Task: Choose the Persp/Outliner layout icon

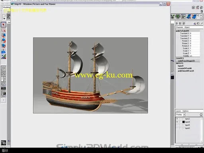Action: (x=4, y=79)
